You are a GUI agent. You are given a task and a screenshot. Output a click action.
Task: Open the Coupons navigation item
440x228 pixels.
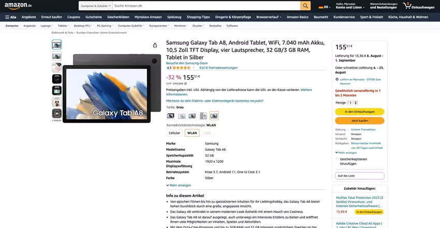coord(74,17)
